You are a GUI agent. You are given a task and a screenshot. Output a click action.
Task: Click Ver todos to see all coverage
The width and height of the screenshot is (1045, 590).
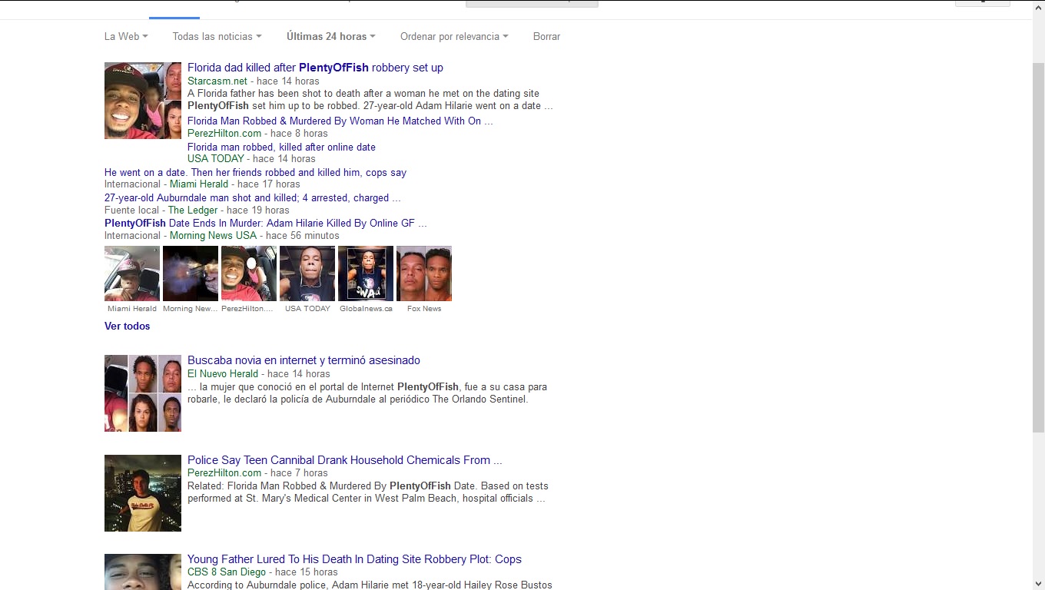point(128,326)
